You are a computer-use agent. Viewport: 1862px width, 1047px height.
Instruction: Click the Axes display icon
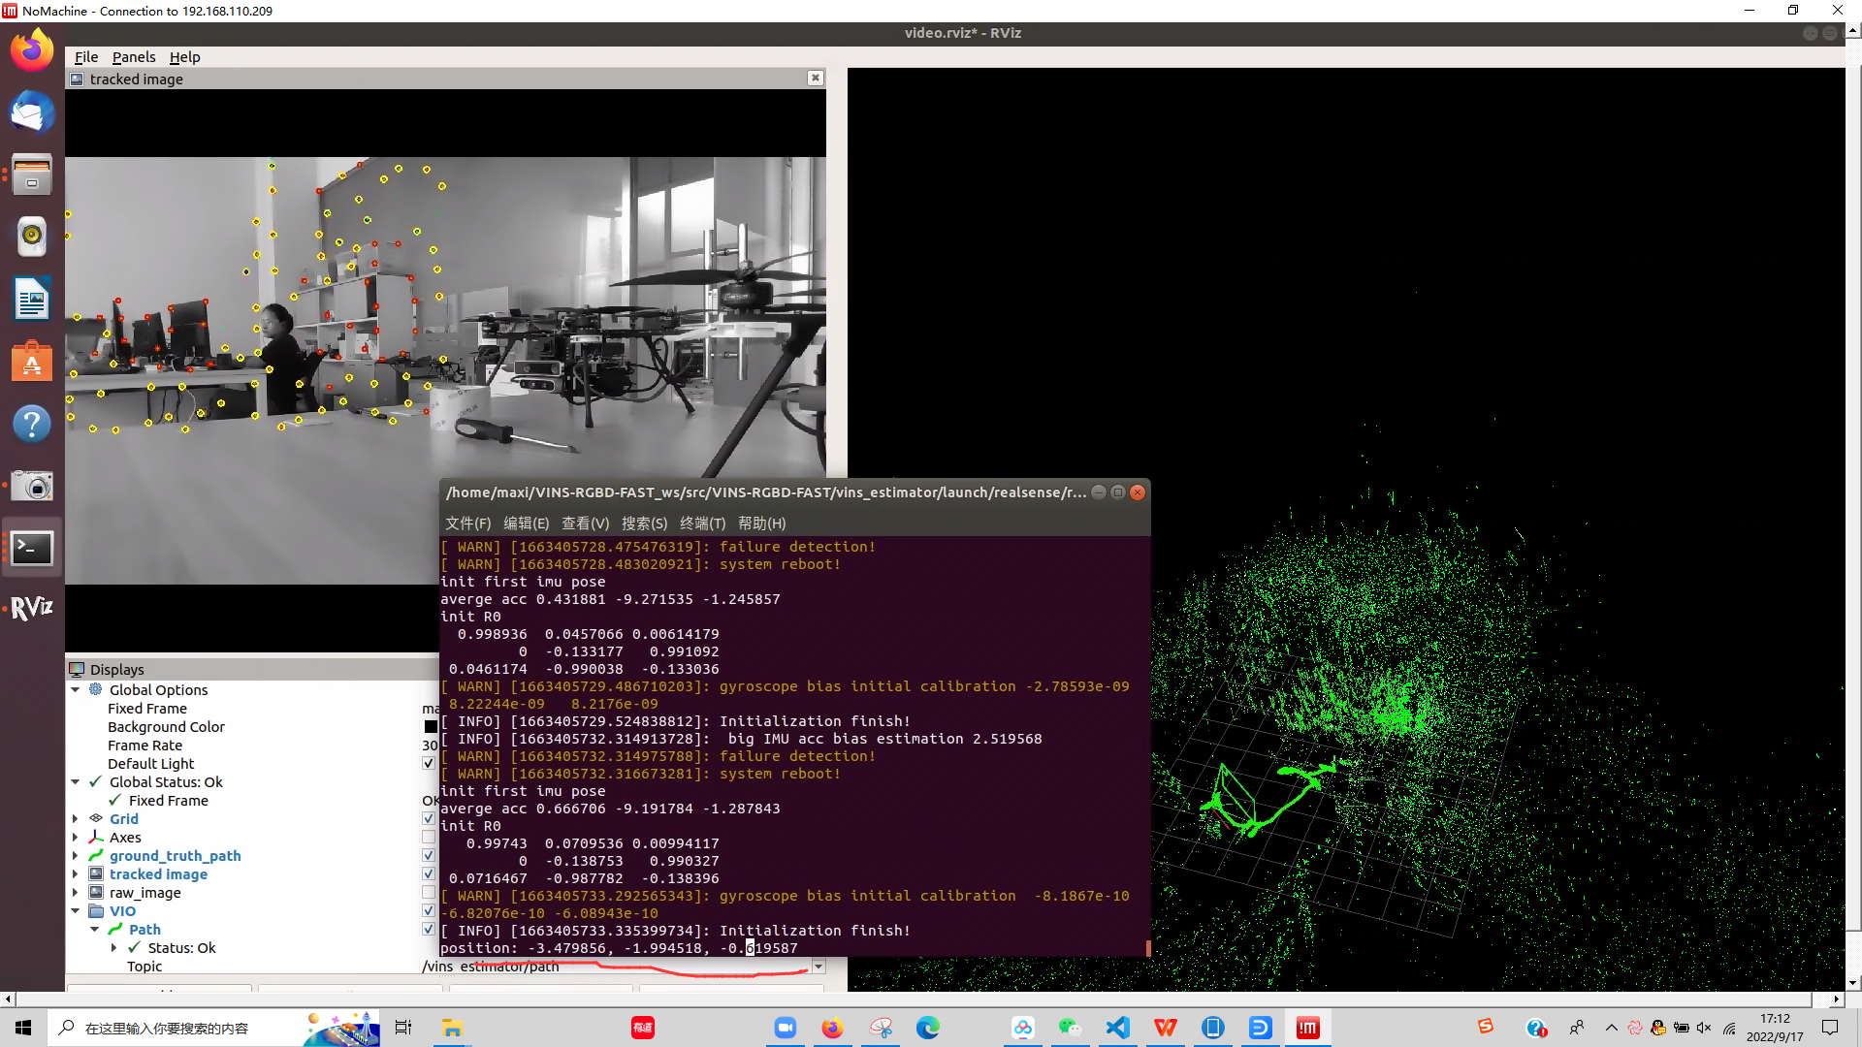coord(95,837)
